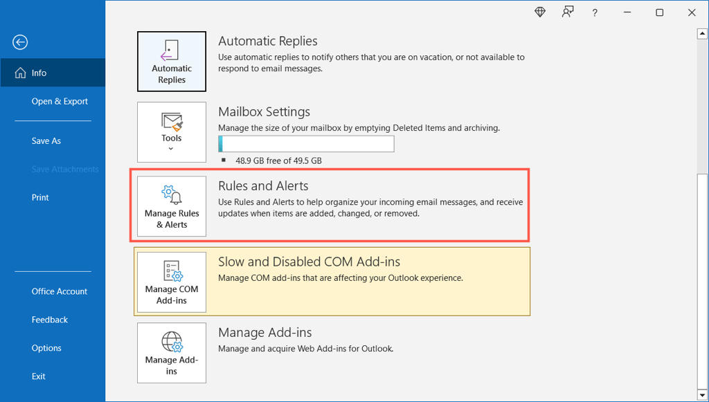Click the diamond premium features icon
Screen dimensions: 709x402
click(539, 12)
